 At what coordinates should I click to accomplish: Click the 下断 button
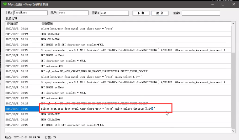(141, 13)
